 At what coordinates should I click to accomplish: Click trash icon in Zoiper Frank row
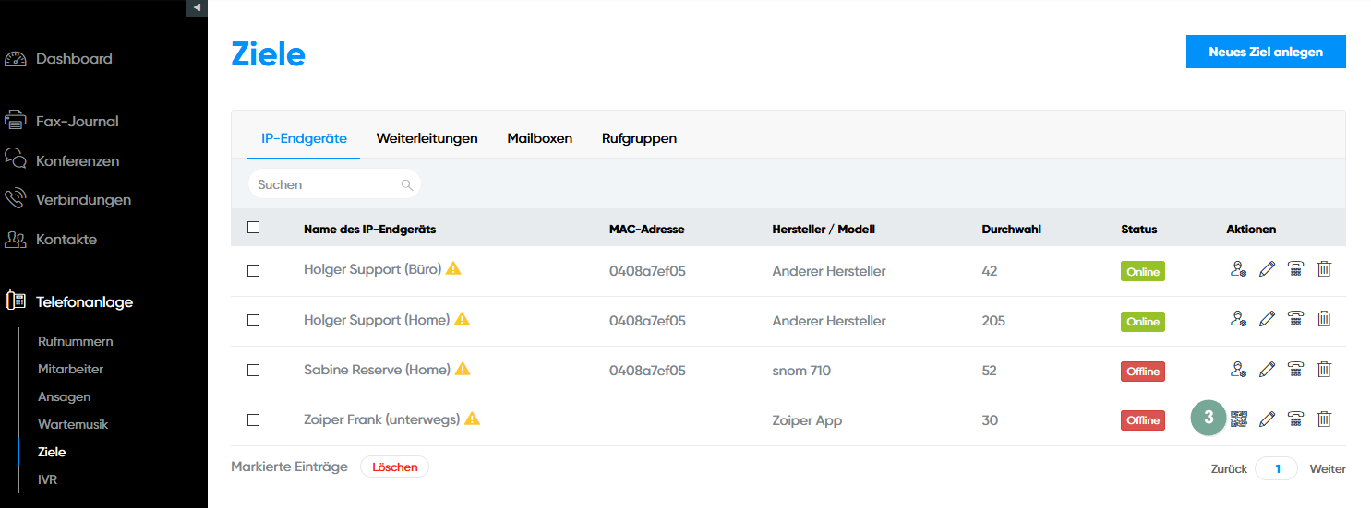coord(1324,419)
